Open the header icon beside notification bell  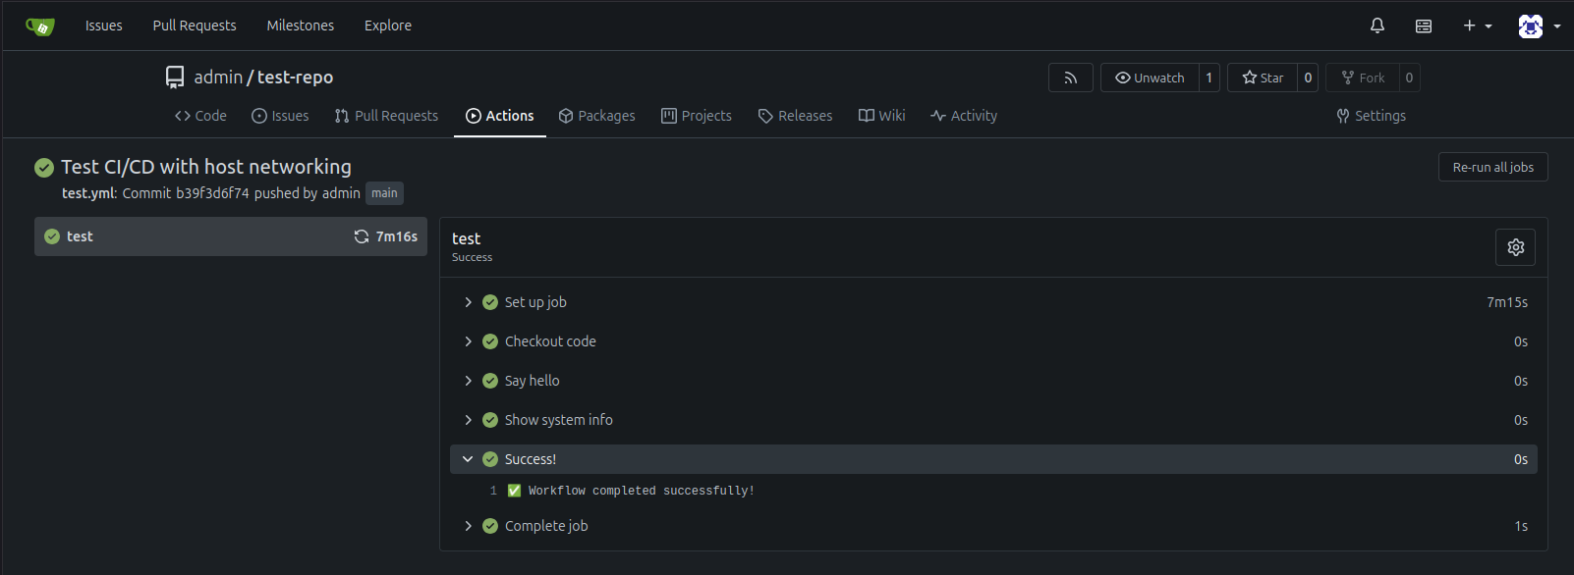[1423, 26]
